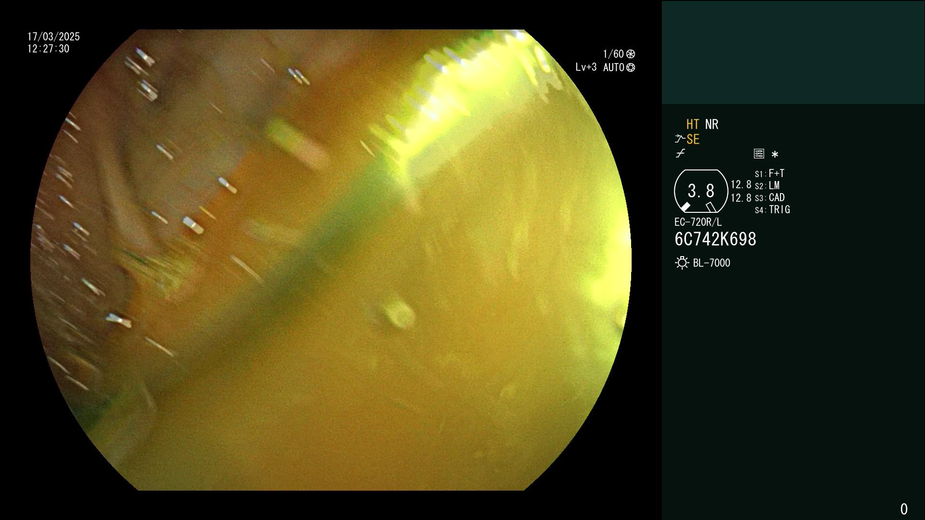
Task: Click the asterisk indicator
Action: pyautogui.click(x=775, y=155)
